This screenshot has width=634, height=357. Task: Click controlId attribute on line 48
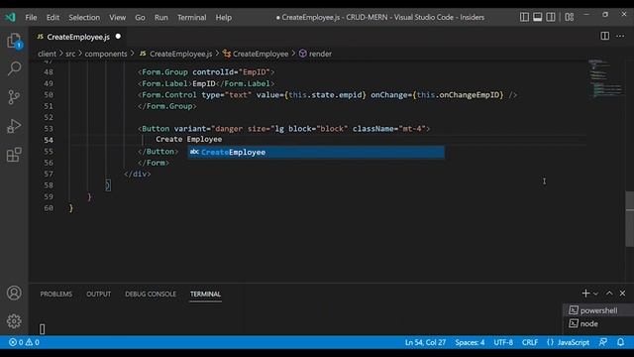[213, 72]
